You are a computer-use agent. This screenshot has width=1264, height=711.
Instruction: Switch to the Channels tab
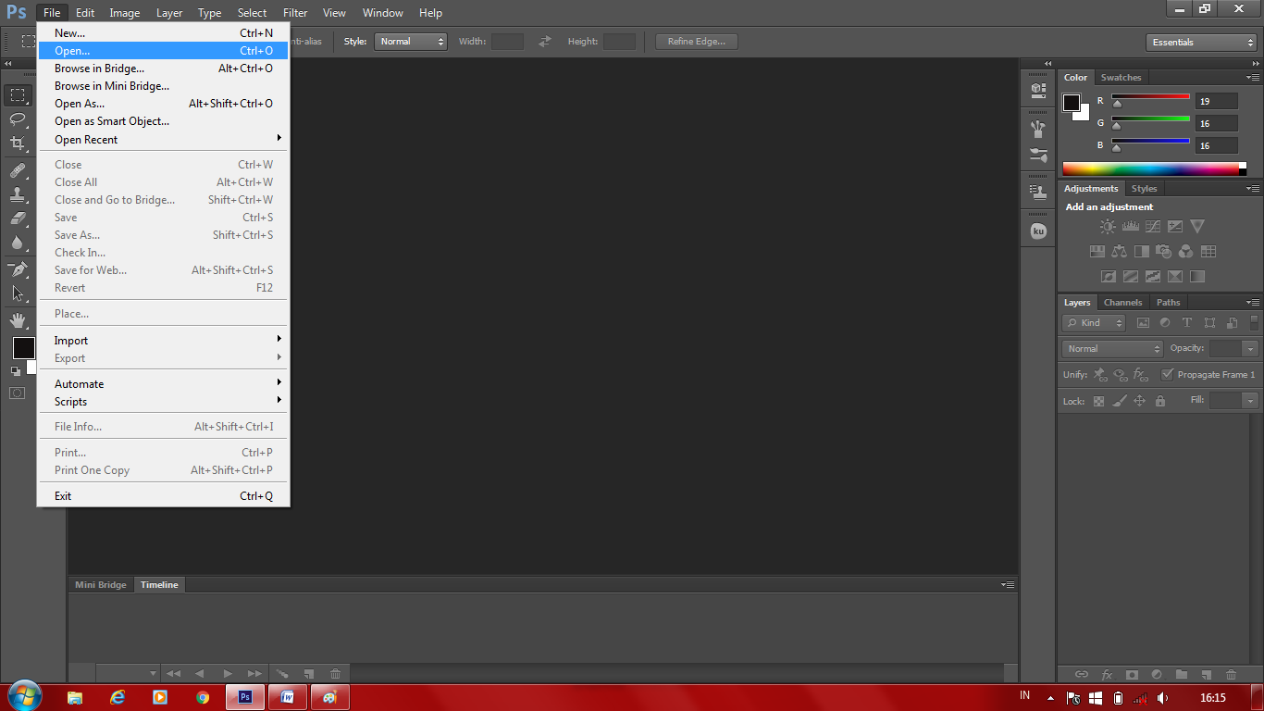tap(1122, 303)
